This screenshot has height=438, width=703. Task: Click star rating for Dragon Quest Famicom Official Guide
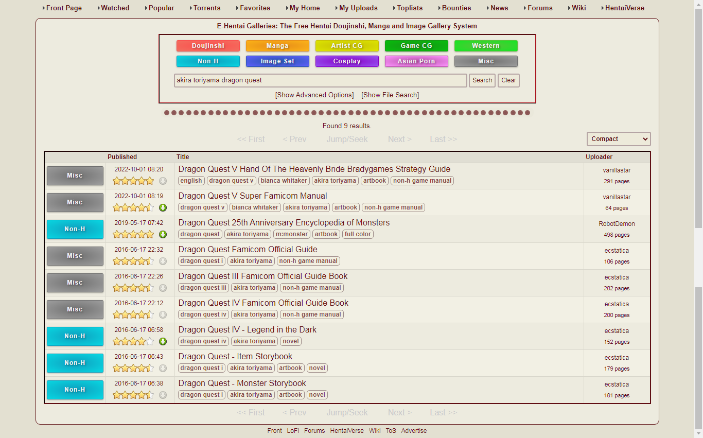[x=133, y=261]
